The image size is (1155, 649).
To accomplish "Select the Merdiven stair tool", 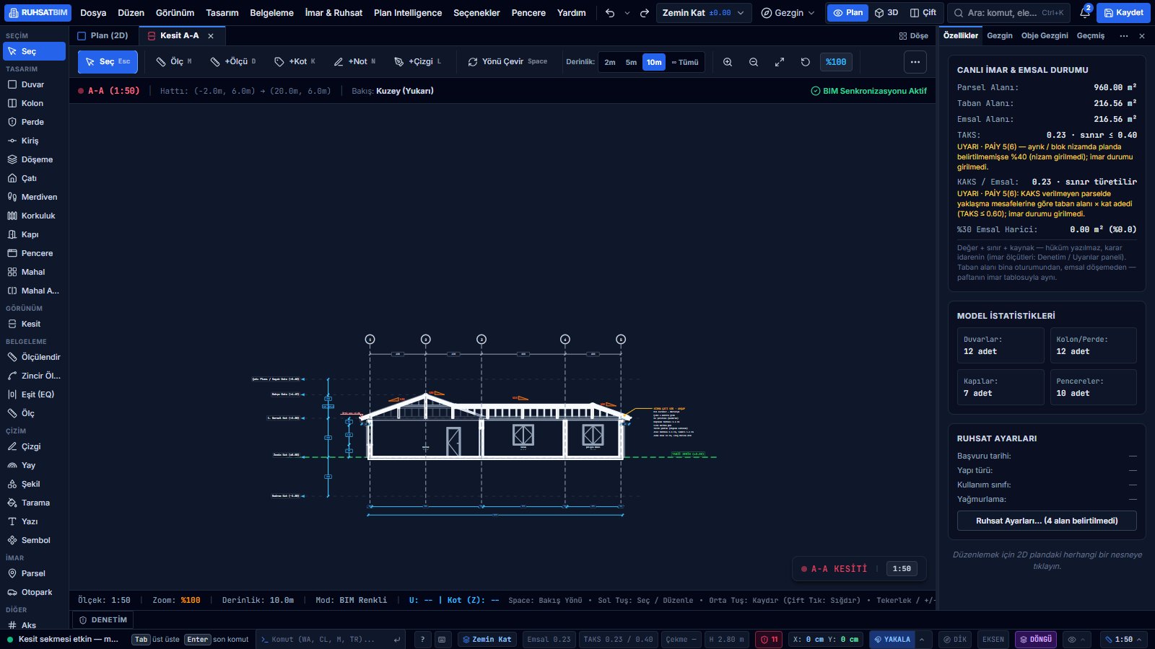I will (x=34, y=197).
